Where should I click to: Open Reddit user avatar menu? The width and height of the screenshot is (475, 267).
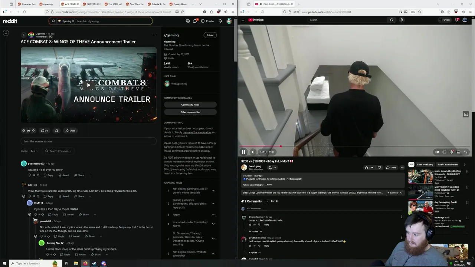[229, 21]
